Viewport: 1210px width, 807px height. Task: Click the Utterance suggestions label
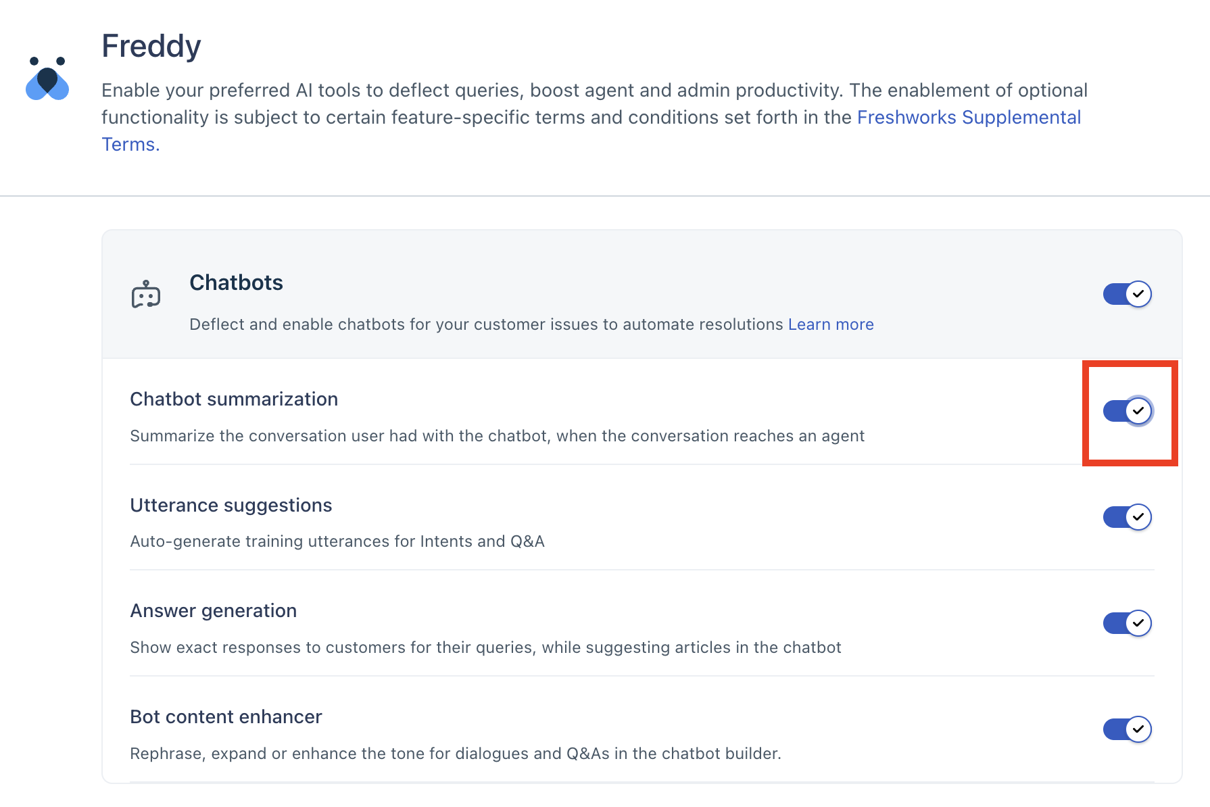coord(231,506)
